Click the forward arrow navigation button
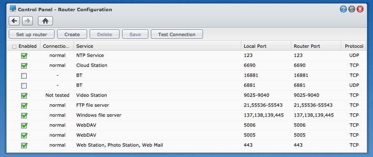This screenshot has width=373, height=157. click(x=28, y=21)
